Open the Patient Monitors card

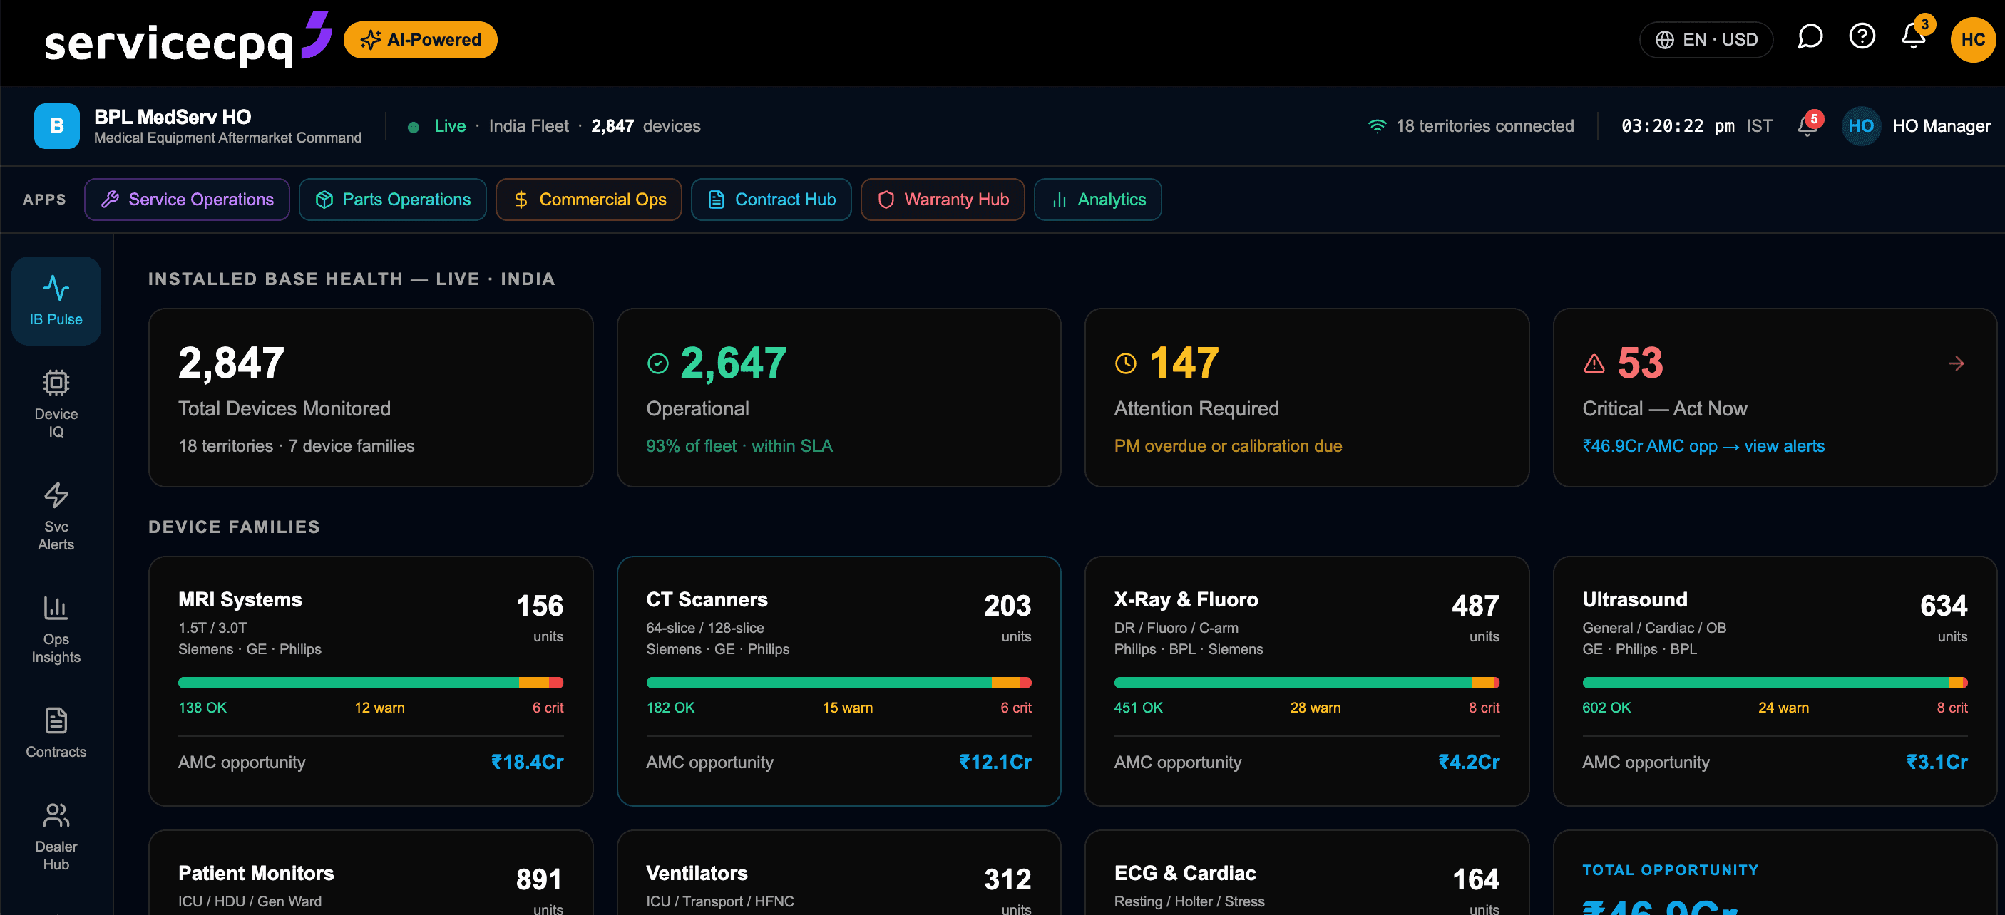(371, 873)
